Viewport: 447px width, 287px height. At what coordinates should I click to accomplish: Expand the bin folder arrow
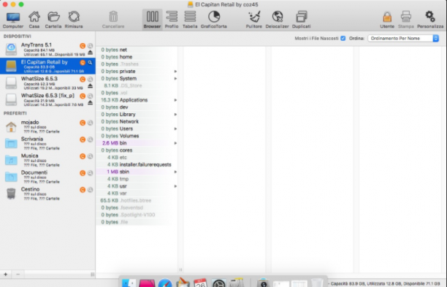[175, 143]
